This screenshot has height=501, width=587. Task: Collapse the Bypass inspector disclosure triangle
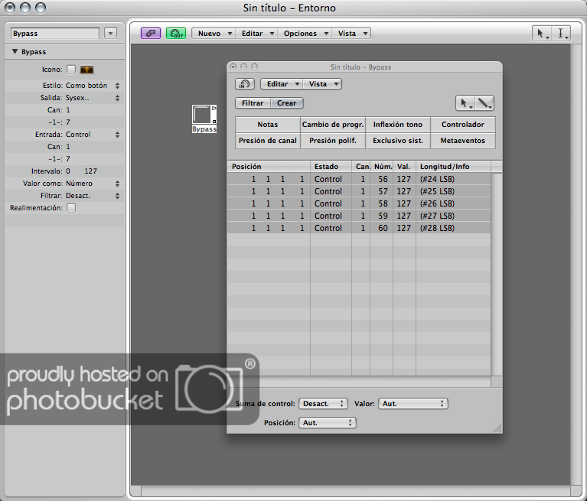15,52
